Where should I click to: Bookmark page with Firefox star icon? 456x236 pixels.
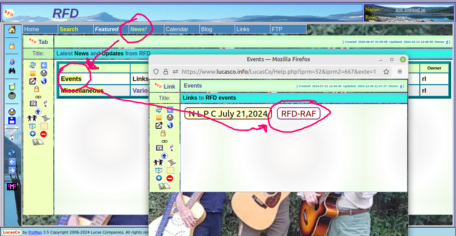(386, 72)
